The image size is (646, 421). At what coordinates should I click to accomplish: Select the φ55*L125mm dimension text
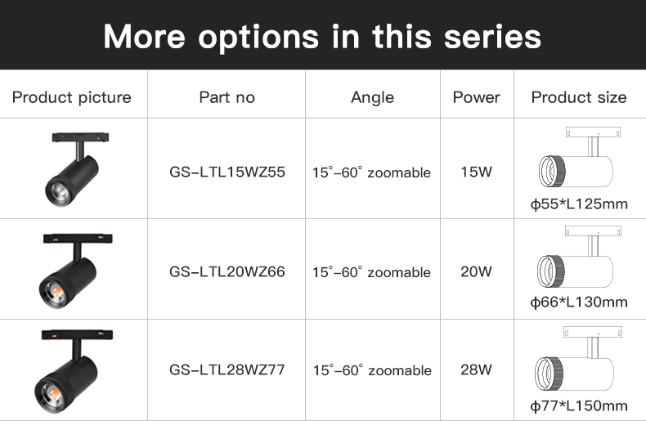[x=579, y=204]
